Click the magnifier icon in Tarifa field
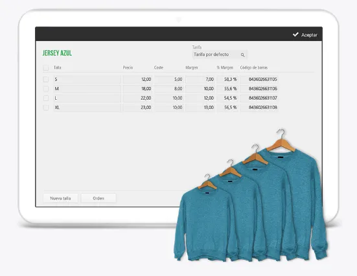Image resolution: width=357 pixels, height=276 pixels. click(x=242, y=55)
